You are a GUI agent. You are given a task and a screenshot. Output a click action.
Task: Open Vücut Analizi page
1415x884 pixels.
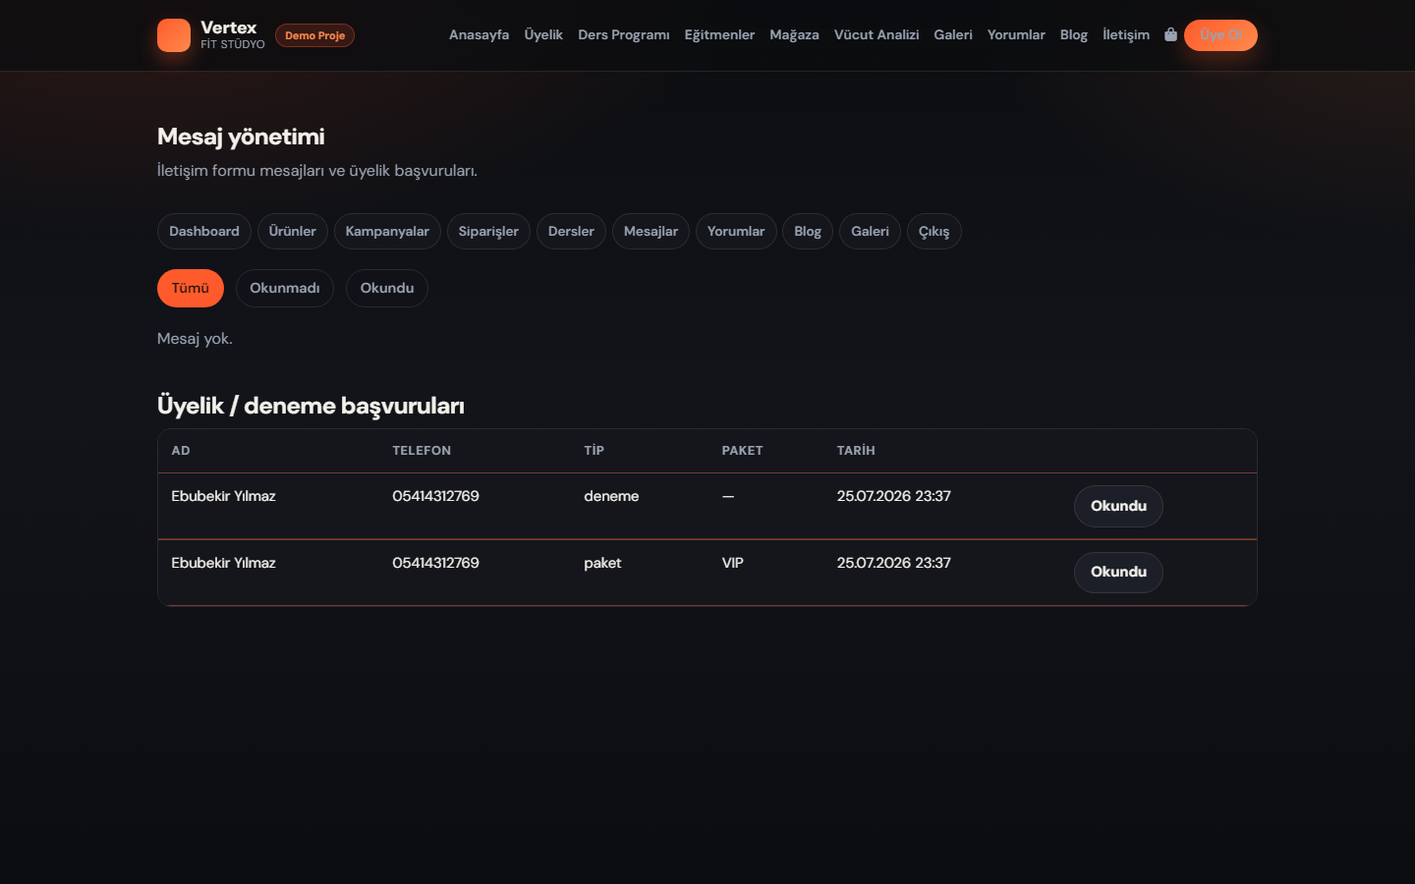(x=877, y=35)
